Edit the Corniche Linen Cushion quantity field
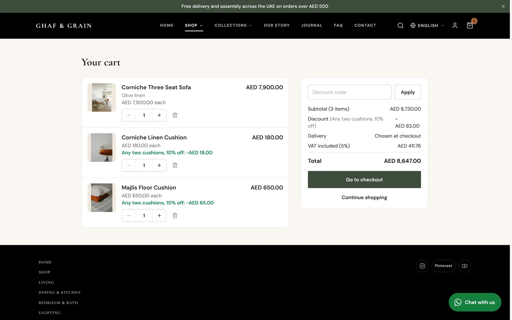This screenshot has height=320, width=512. tap(144, 165)
